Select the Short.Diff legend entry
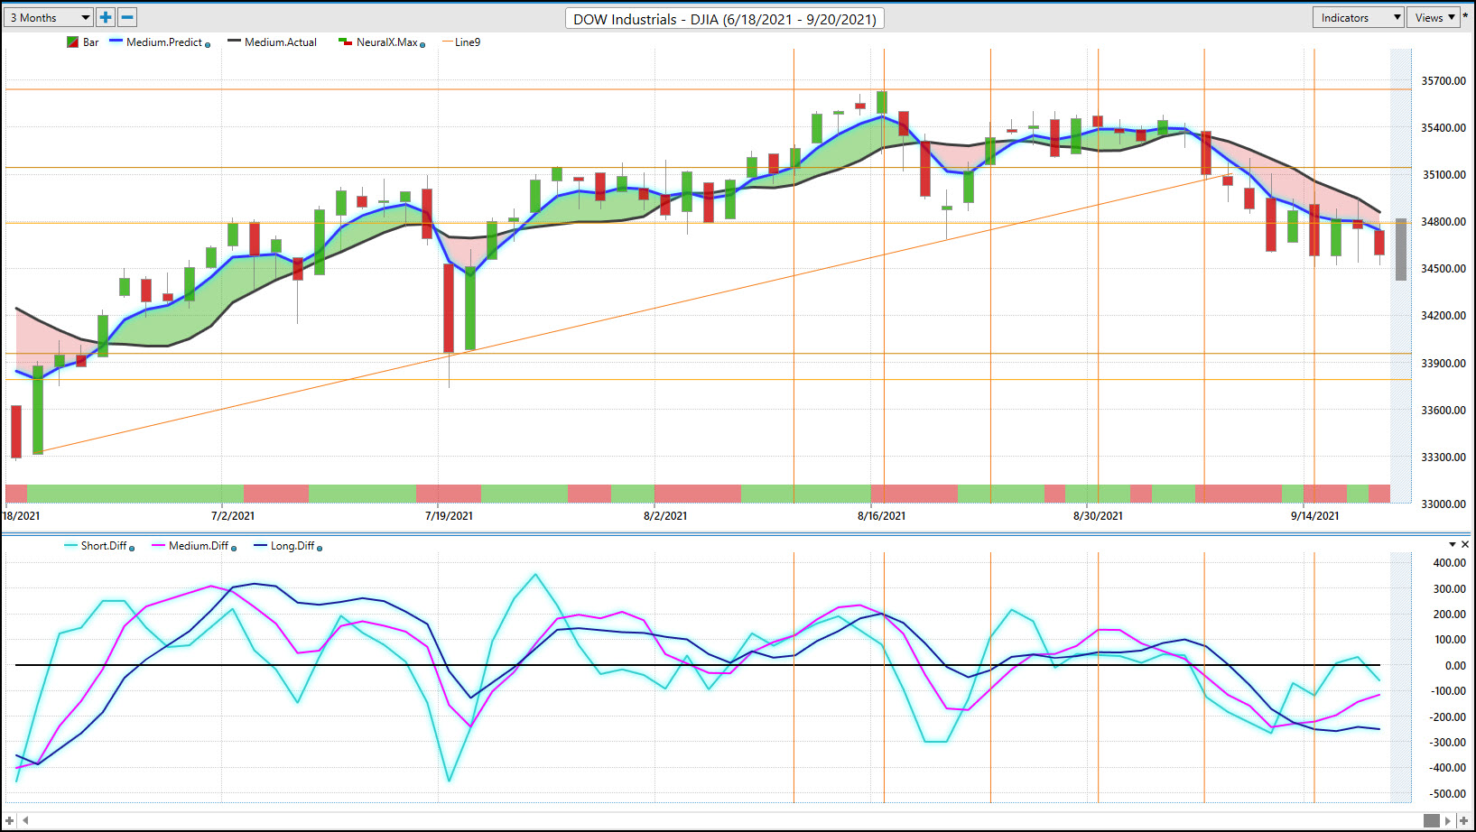Viewport: 1476px width, 832px height. tap(97, 546)
